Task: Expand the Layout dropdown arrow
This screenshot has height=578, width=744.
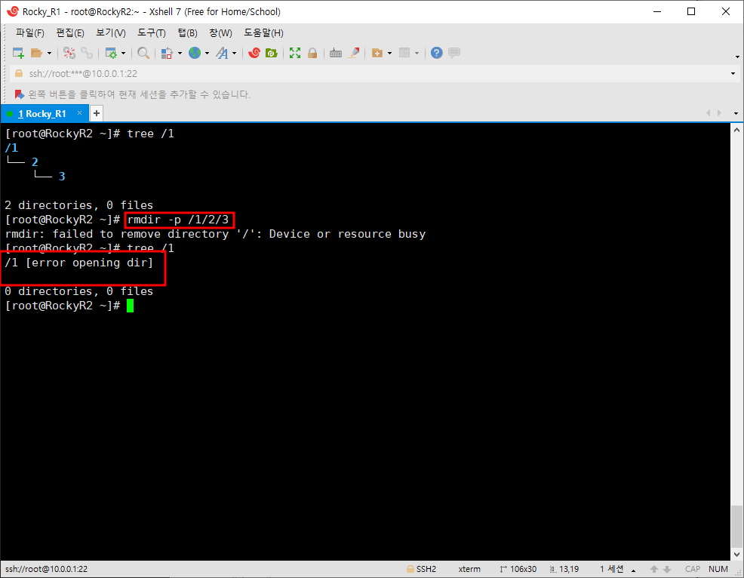Action: point(417,53)
